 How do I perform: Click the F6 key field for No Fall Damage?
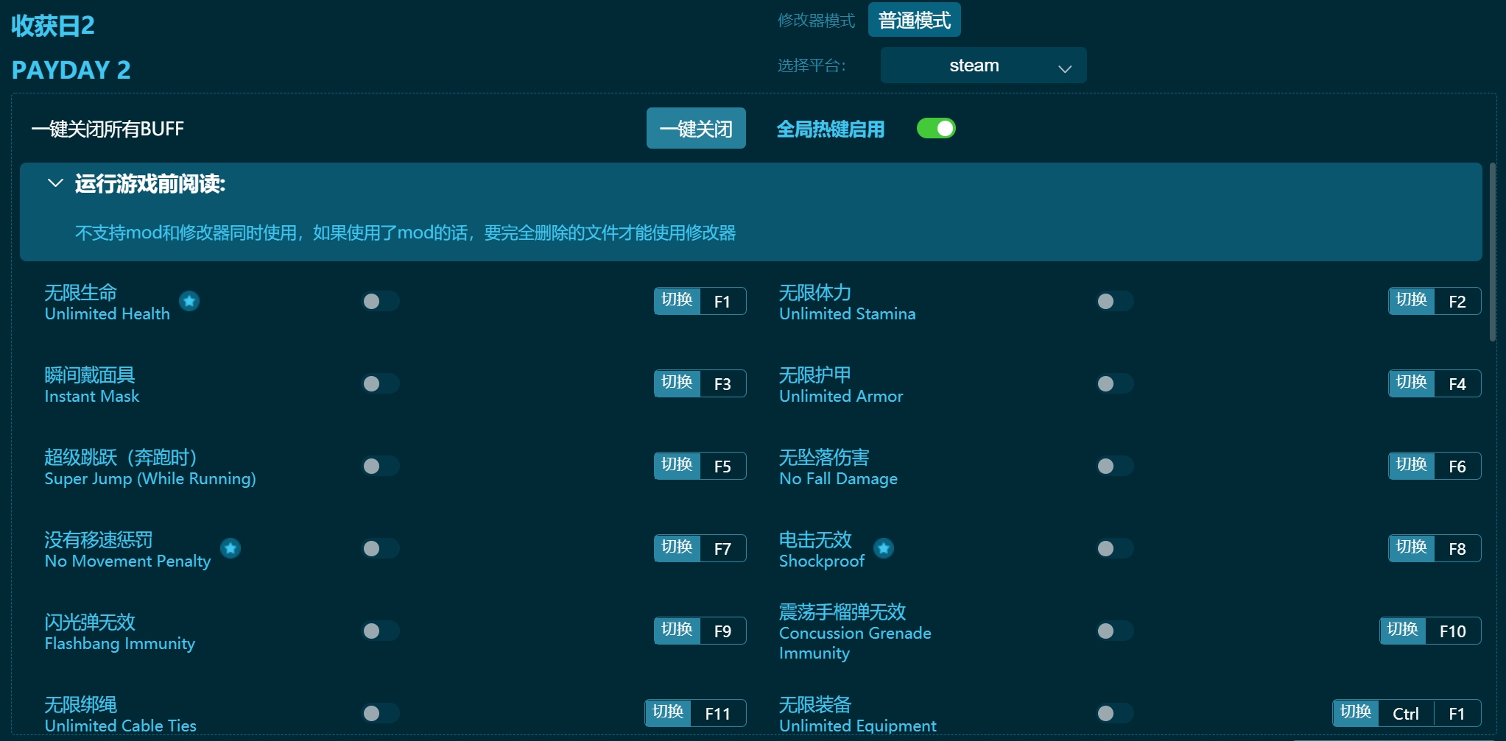click(1457, 466)
